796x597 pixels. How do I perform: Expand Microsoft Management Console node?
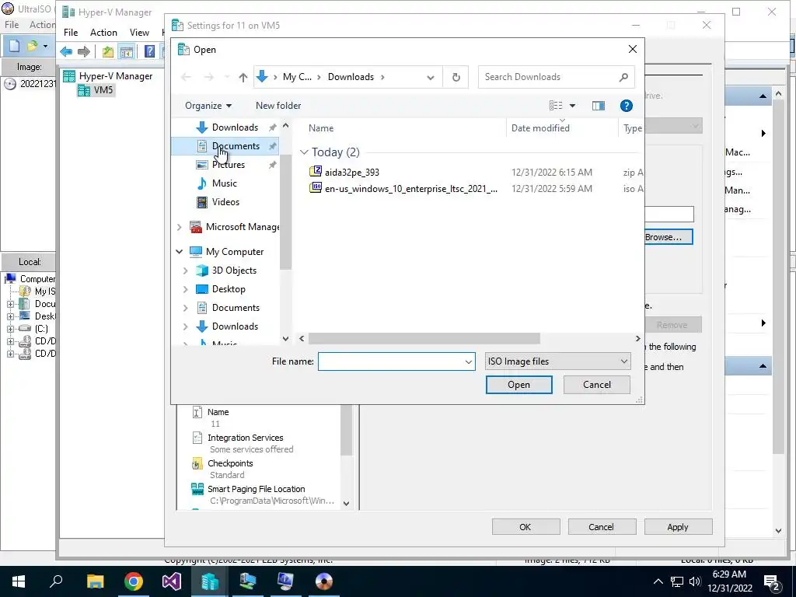tap(180, 227)
